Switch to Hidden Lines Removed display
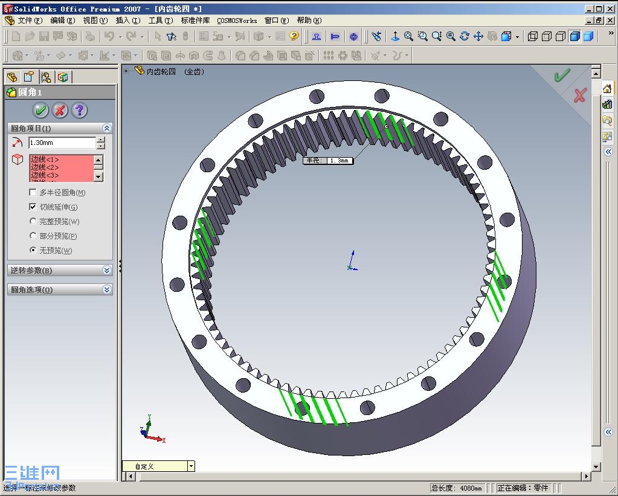The image size is (618, 496). click(561, 37)
